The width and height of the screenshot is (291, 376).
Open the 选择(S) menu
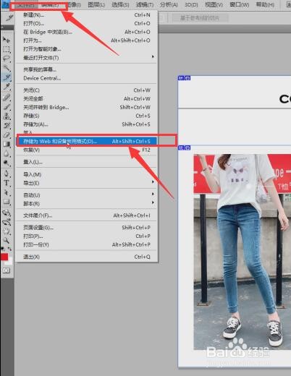pos(120,4)
